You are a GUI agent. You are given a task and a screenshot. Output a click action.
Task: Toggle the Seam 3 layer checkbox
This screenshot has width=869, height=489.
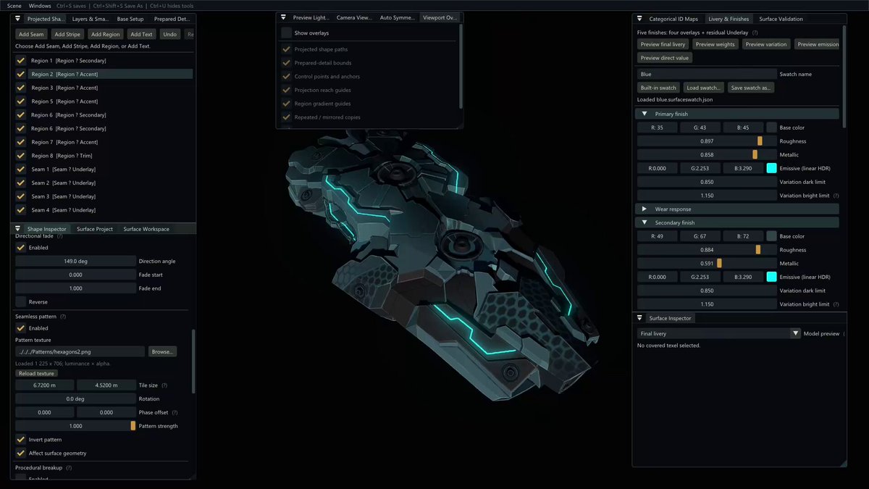(x=21, y=196)
